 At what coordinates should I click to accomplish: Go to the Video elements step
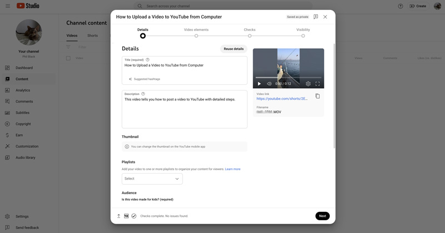[x=196, y=36]
